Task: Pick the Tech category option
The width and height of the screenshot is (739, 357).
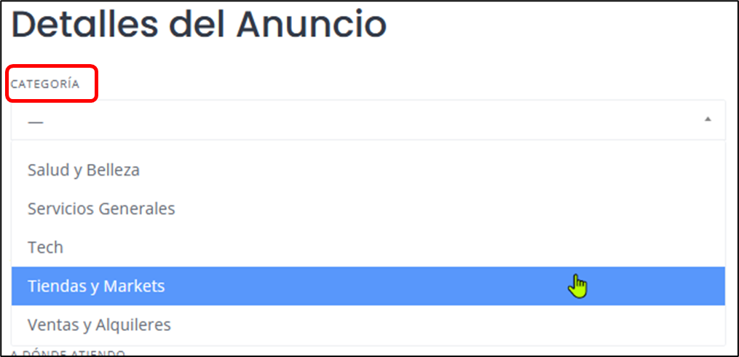Action: 45,248
